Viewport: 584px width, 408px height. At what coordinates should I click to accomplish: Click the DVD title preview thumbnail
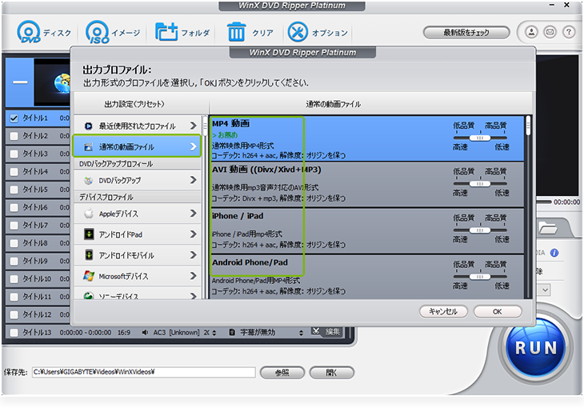click(52, 82)
